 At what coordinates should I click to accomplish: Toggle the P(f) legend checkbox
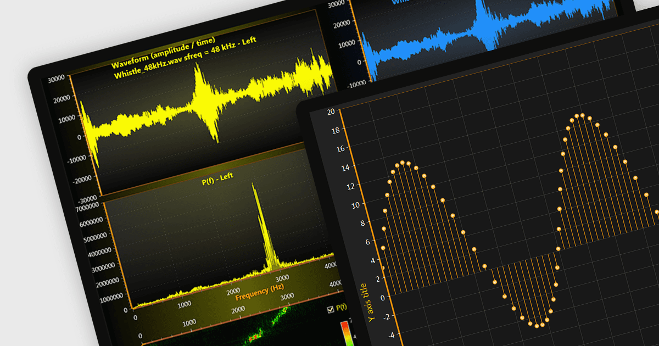pos(330,310)
